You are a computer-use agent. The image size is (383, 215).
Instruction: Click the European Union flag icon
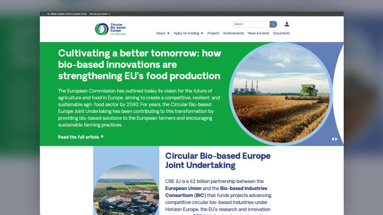44,14
